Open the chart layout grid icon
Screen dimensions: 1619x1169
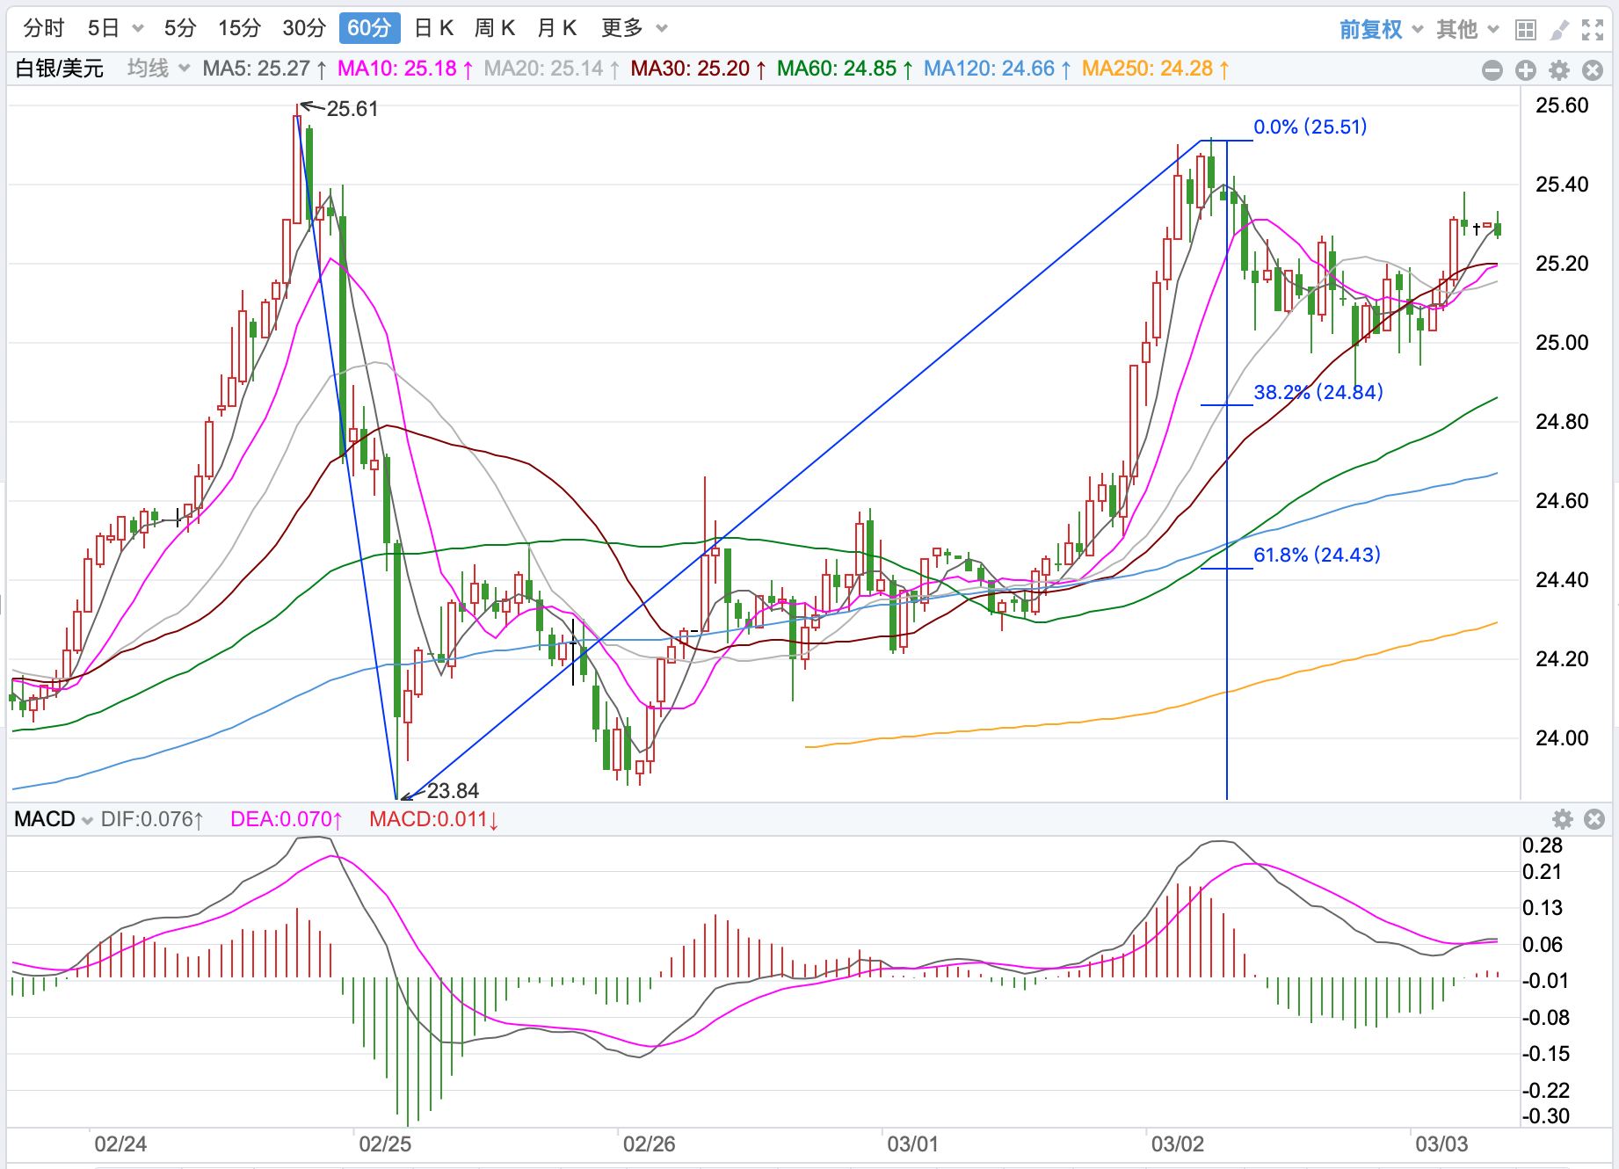(1526, 30)
